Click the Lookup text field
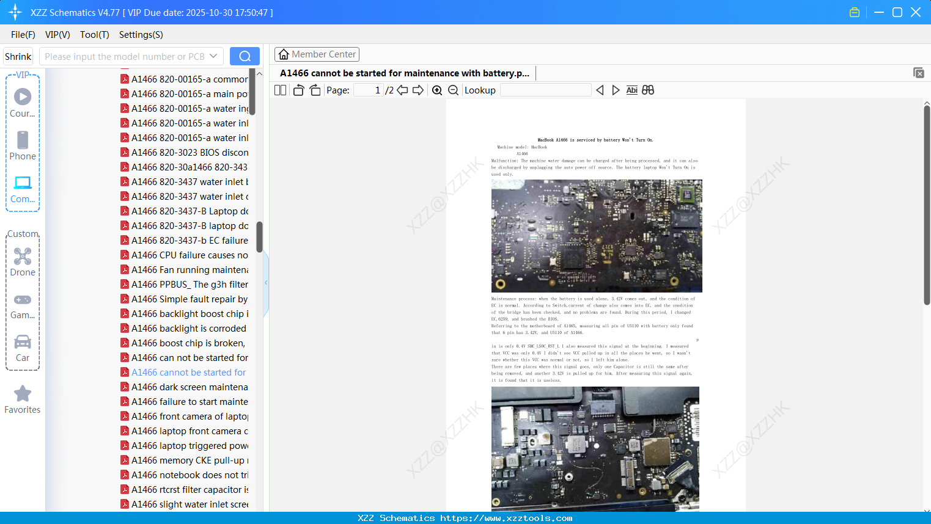This screenshot has height=524, width=931. pyautogui.click(x=546, y=90)
